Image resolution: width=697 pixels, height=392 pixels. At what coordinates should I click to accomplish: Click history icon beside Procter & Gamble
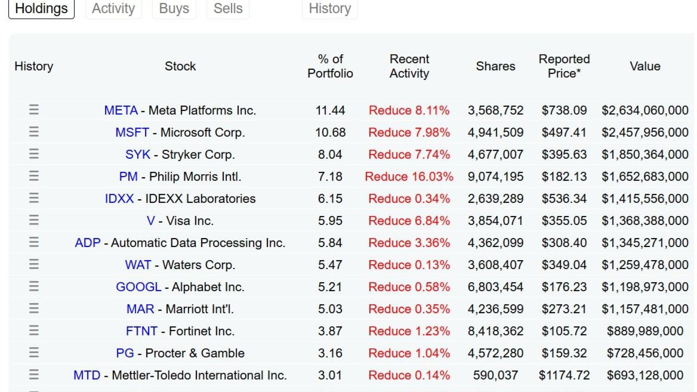coord(34,352)
